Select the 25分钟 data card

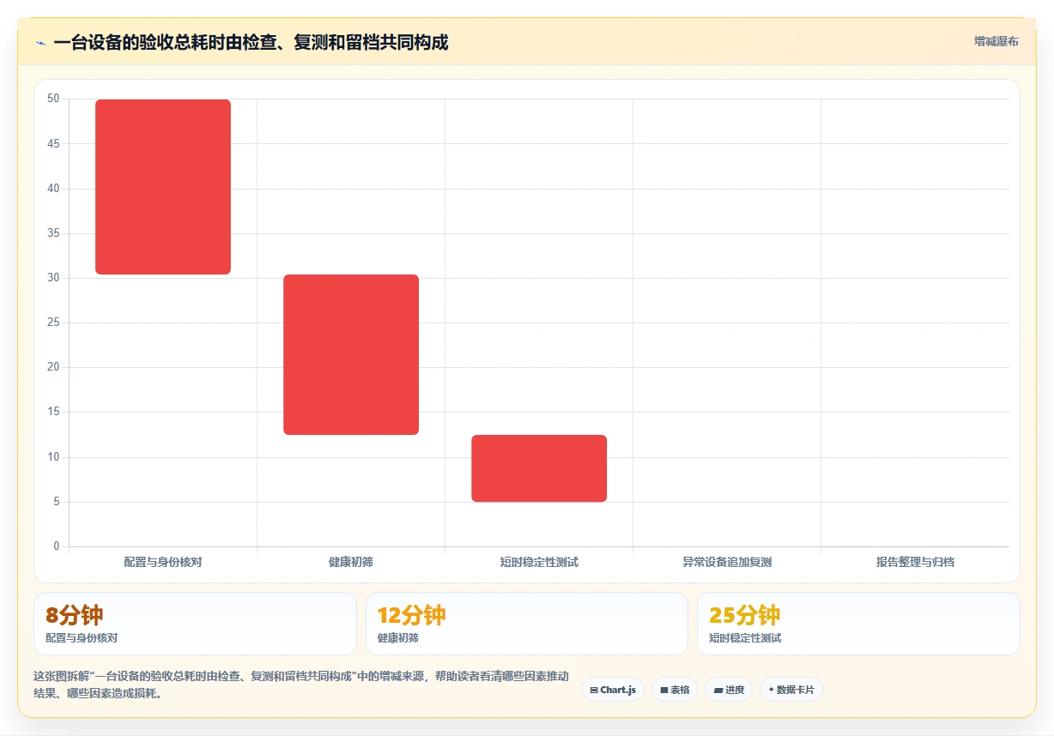tap(858, 624)
